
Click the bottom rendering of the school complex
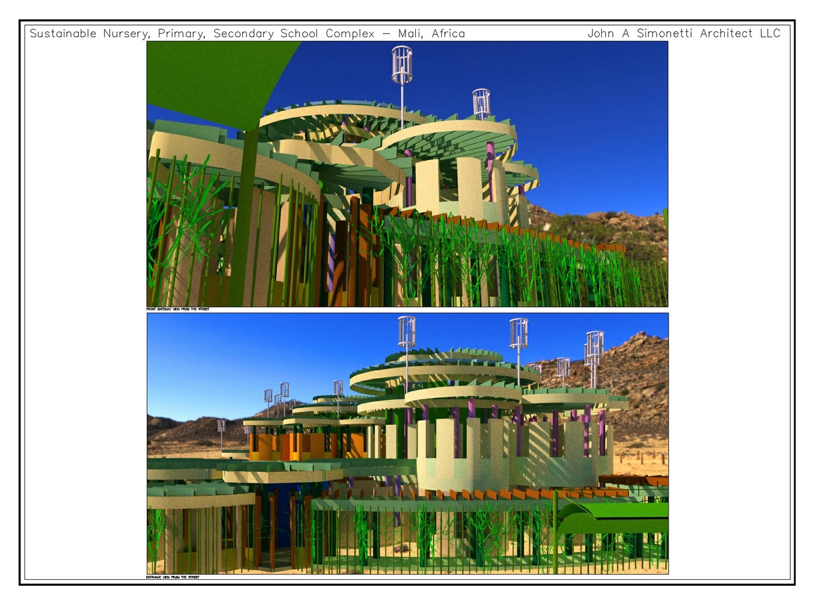click(407, 444)
